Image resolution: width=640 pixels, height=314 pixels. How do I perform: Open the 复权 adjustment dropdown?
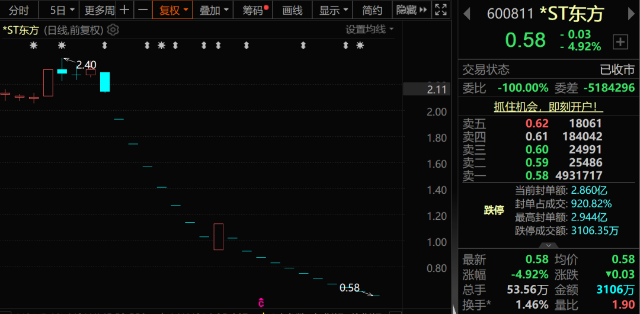[173, 10]
